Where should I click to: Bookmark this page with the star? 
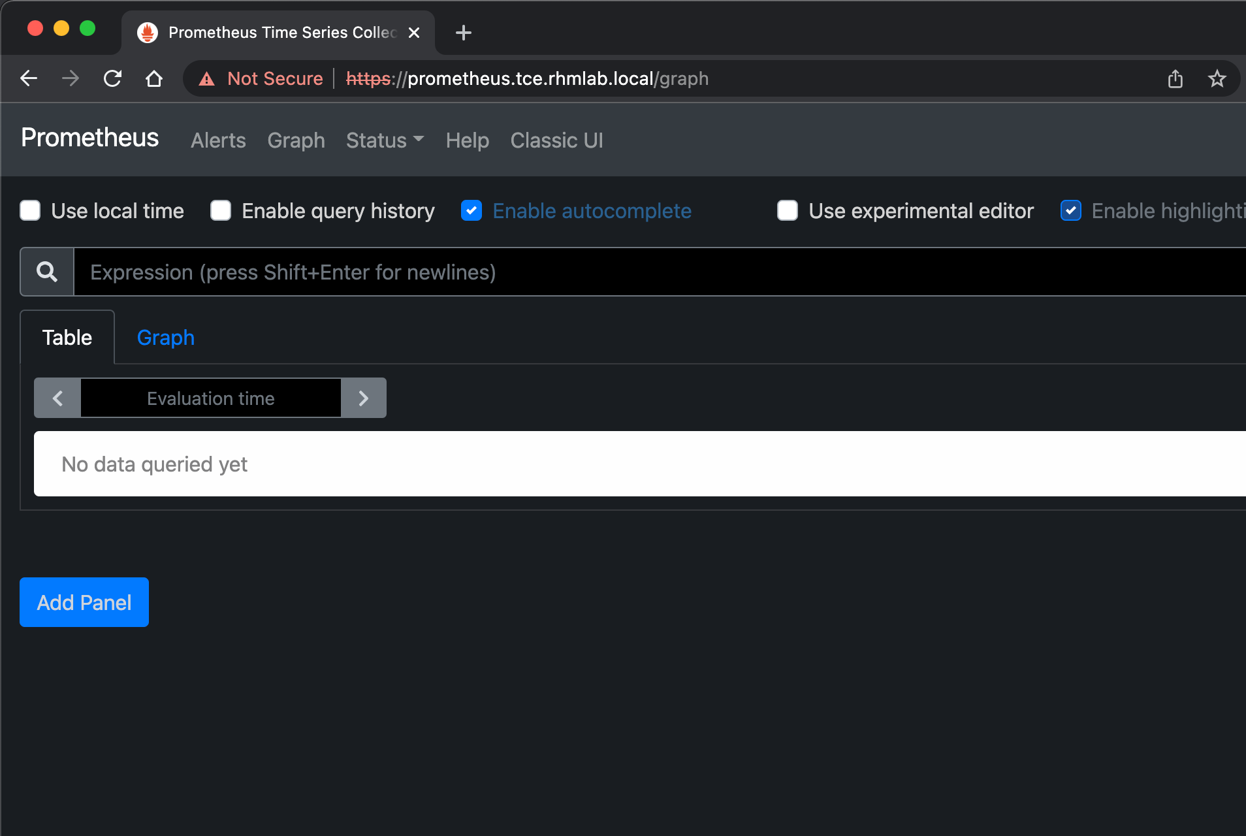(x=1217, y=78)
